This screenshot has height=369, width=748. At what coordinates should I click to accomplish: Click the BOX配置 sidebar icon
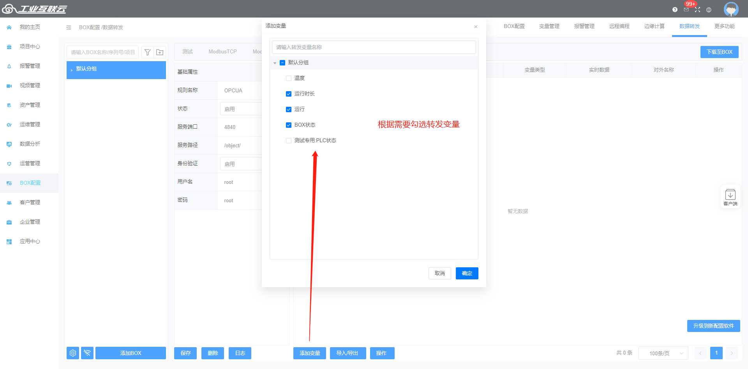click(9, 183)
